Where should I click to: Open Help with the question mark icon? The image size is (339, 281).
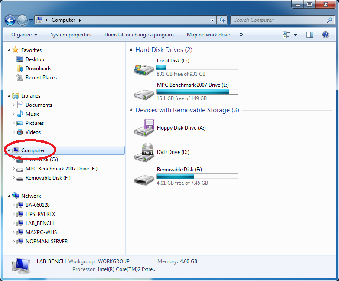point(326,35)
